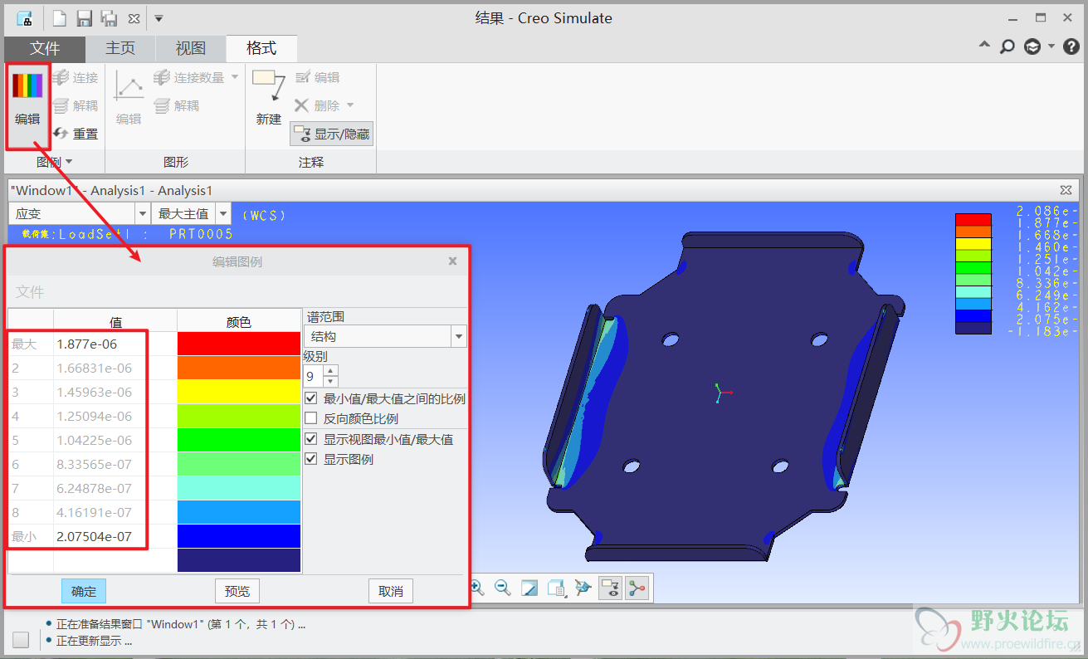
Task: Open the File (文件) tab
Action: click(x=45, y=48)
